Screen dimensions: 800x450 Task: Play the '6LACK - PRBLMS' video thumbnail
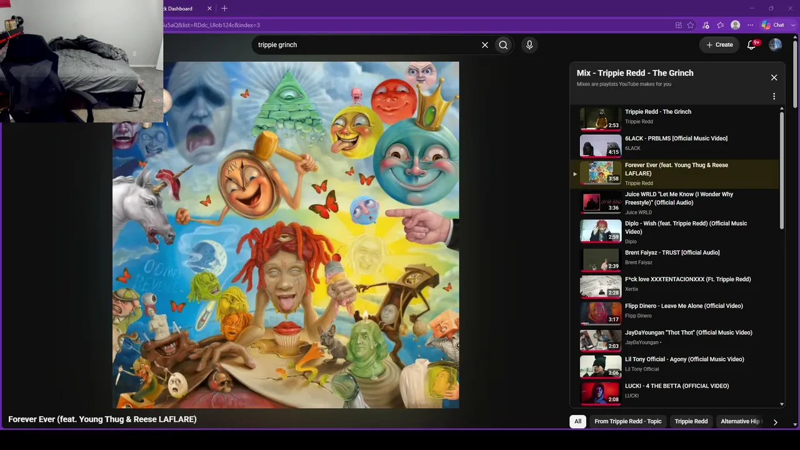(x=601, y=146)
